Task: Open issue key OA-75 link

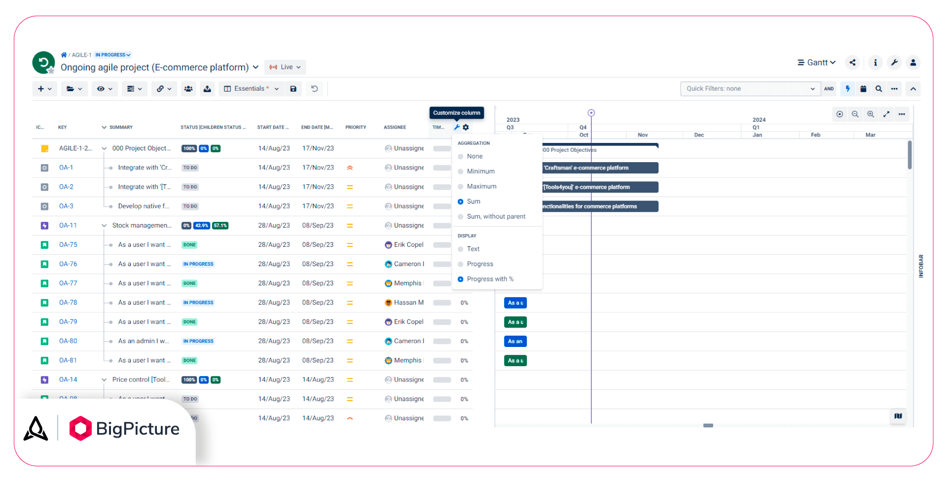Action: pyautogui.click(x=68, y=244)
